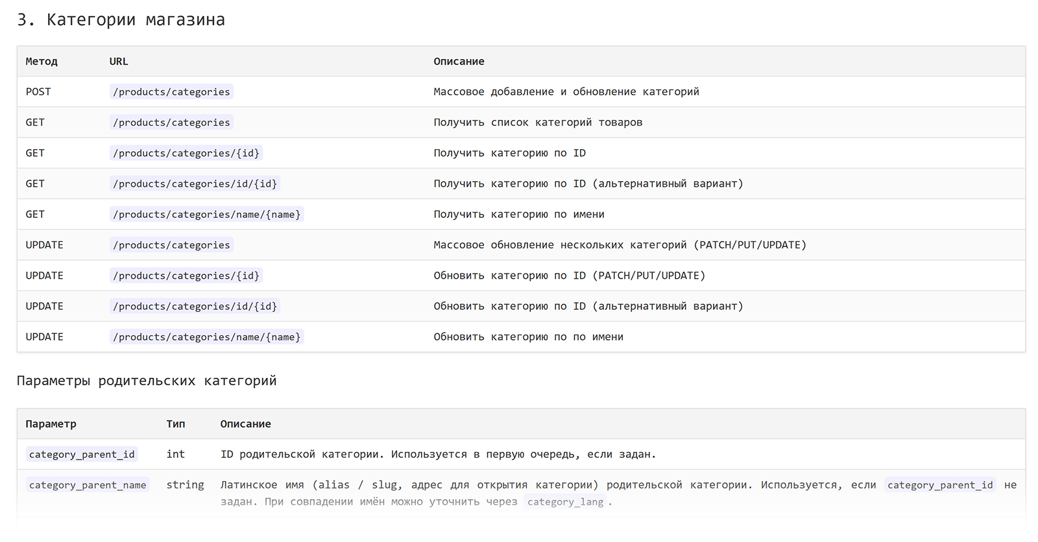Click the category_lang code in the description

pyautogui.click(x=565, y=502)
